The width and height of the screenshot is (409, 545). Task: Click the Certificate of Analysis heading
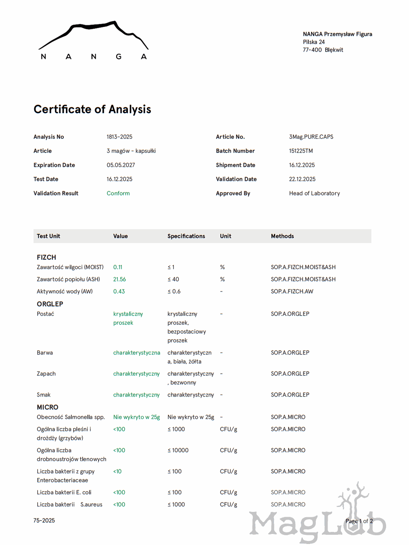(92, 109)
